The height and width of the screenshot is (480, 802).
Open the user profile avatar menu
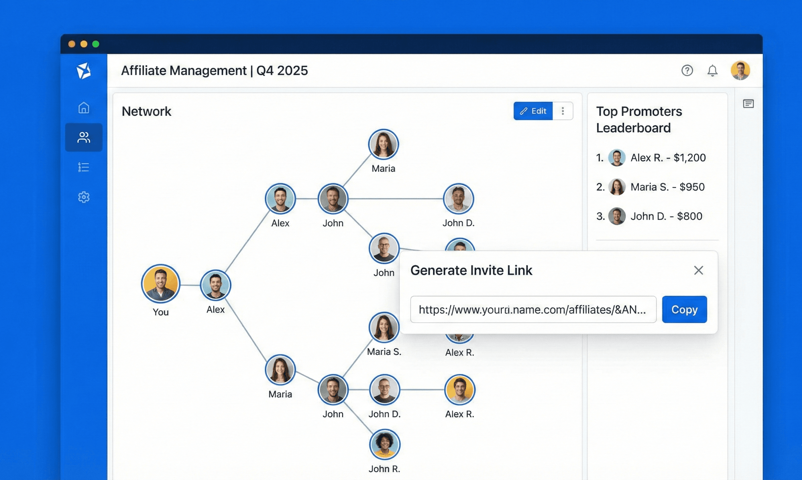(x=740, y=71)
